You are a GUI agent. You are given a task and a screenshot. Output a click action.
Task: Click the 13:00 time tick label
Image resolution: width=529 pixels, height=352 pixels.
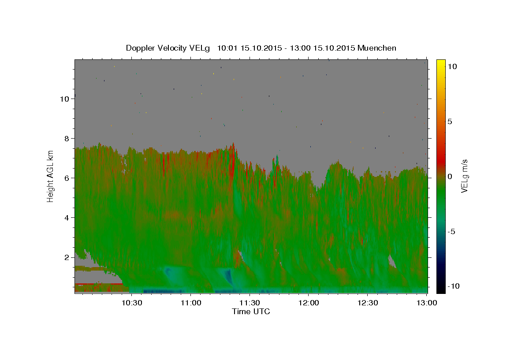click(x=426, y=303)
